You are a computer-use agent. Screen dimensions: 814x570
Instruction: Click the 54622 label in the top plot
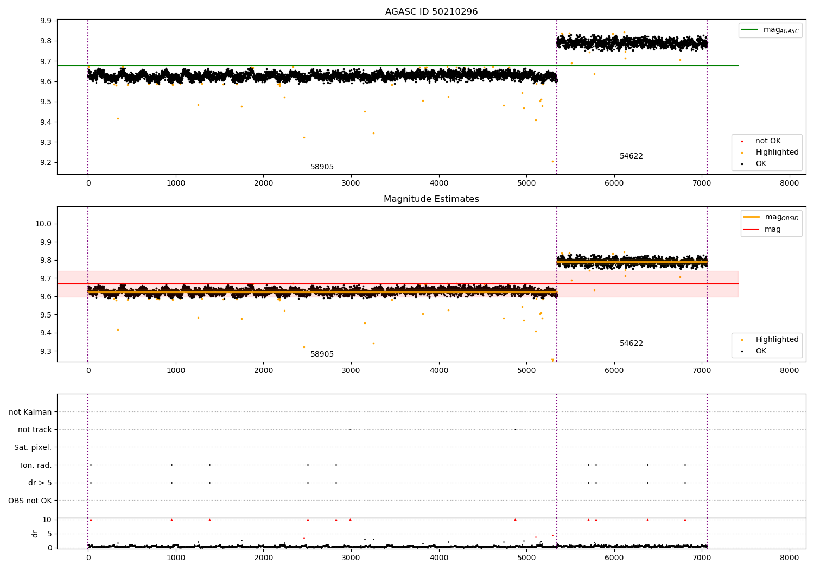pyautogui.click(x=631, y=156)
